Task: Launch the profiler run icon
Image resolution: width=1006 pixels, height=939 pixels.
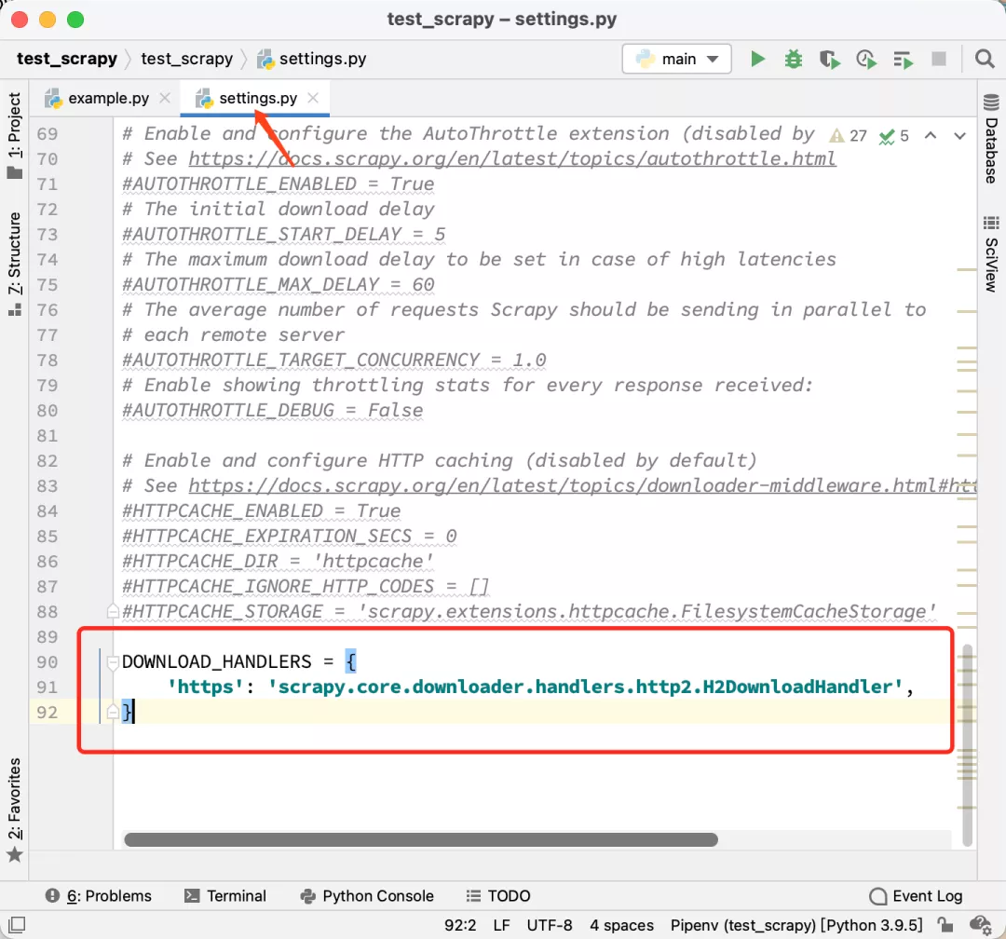Action: coord(866,60)
